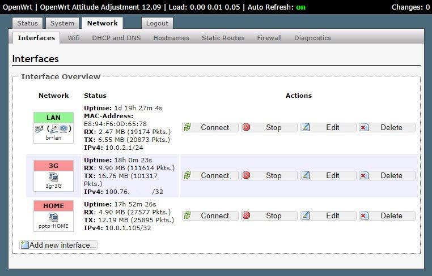The image size is (432, 276).
Task: Select the Interfaces subtab
Action: coord(36,38)
